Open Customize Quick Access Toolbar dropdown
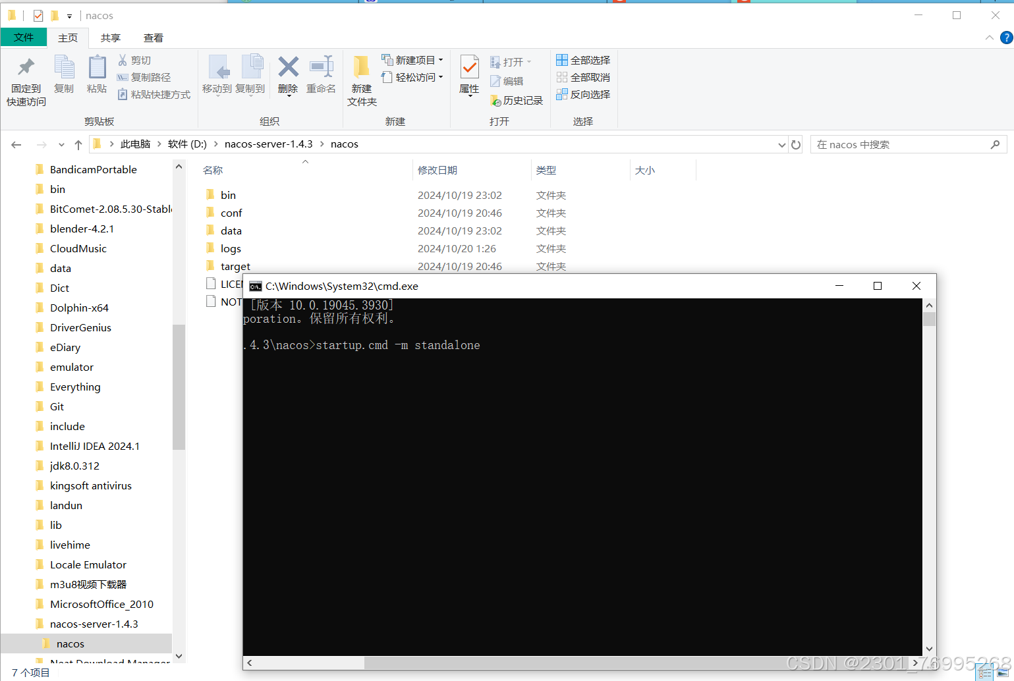Screen dimensions: 1014x681 [x=69, y=16]
